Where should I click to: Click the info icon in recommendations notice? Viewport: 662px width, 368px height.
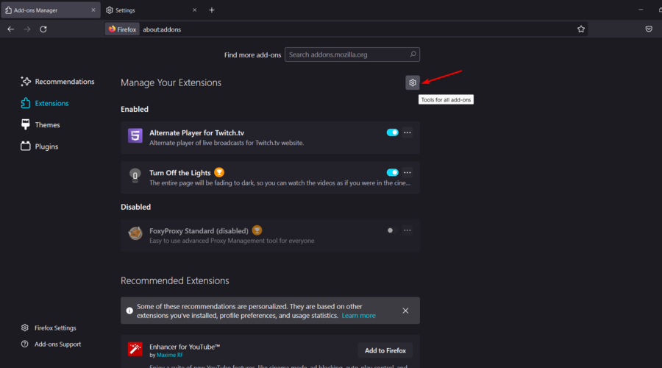point(129,311)
